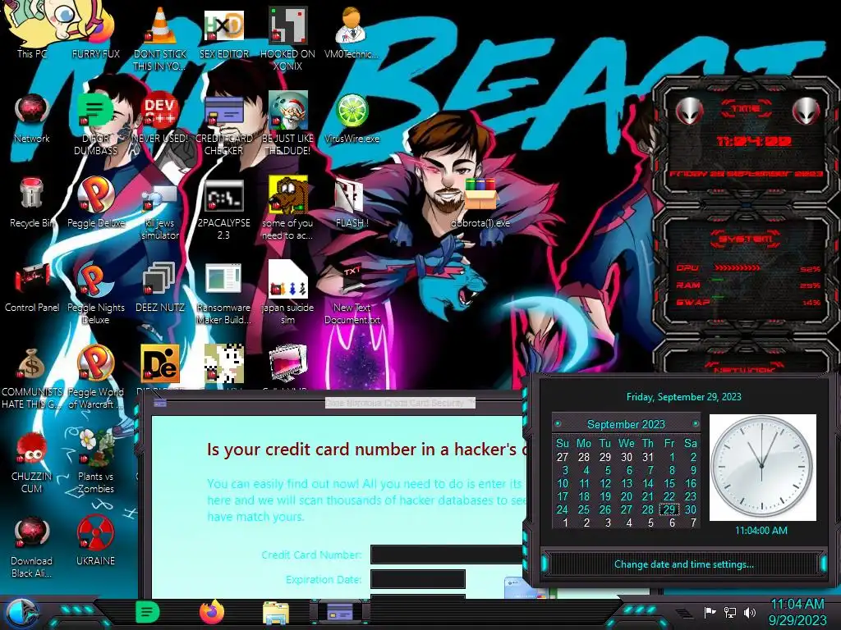Select the New Text Document.txt file

pos(352,294)
